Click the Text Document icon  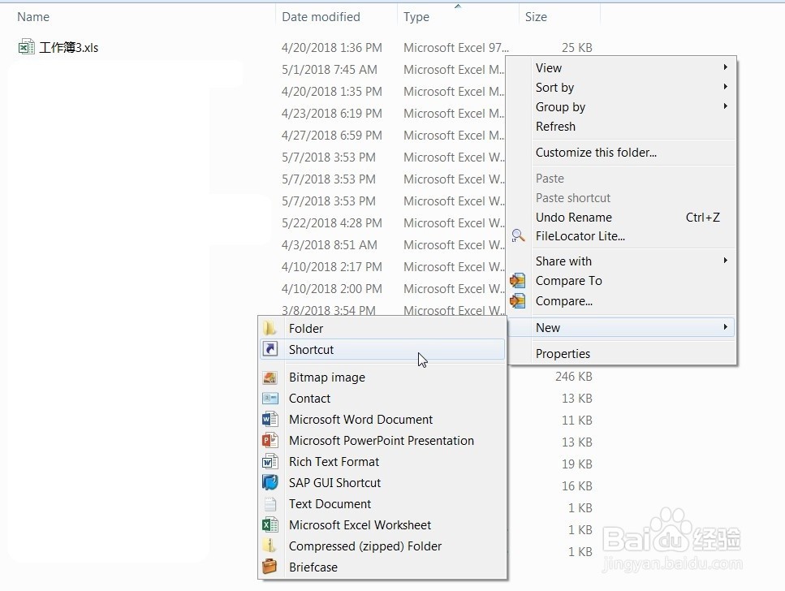270,504
